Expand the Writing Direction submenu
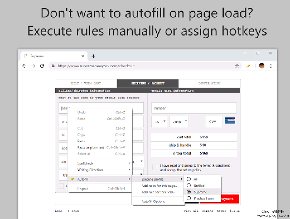This screenshot has width=290, height=219. pyautogui.click(x=100, y=170)
